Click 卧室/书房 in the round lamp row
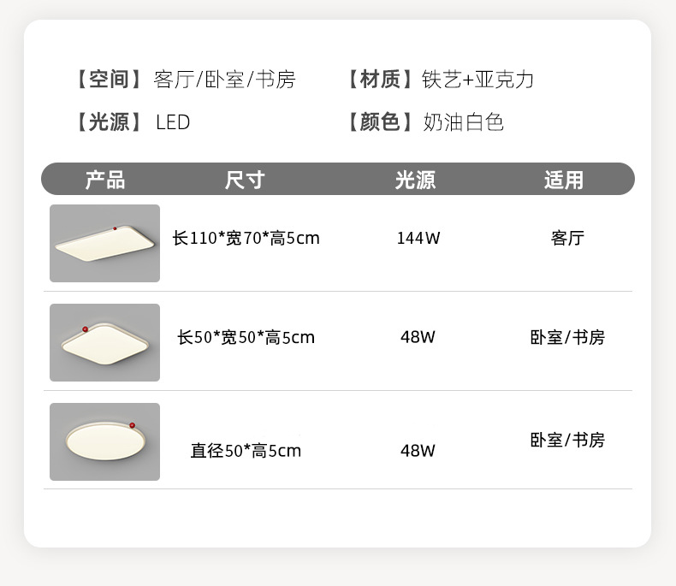676x586 pixels. tap(567, 441)
